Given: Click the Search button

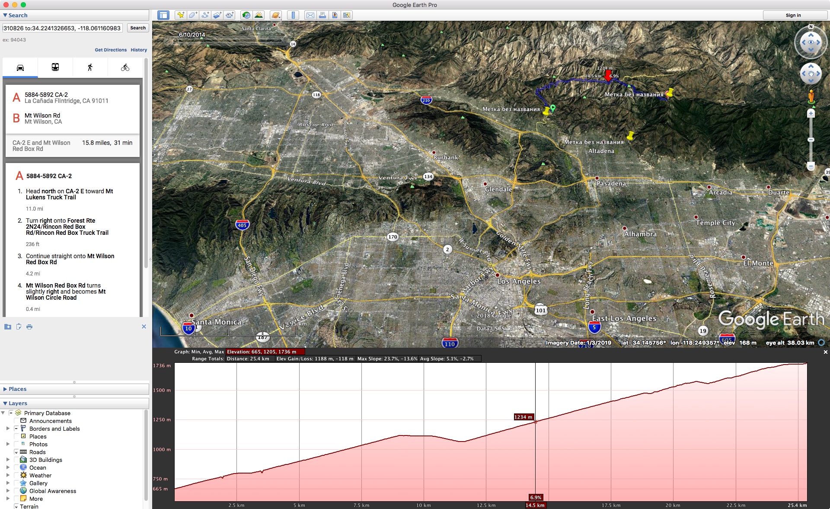Looking at the screenshot, I should (x=138, y=28).
